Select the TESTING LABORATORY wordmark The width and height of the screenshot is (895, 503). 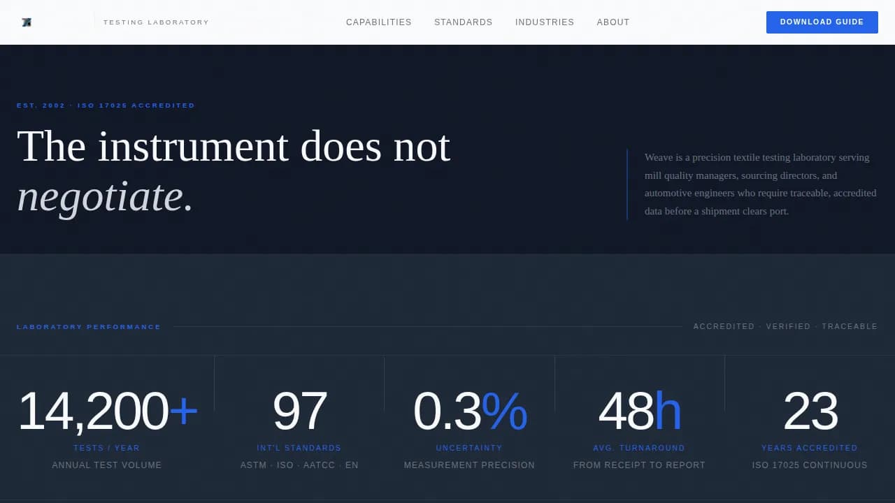click(x=156, y=22)
